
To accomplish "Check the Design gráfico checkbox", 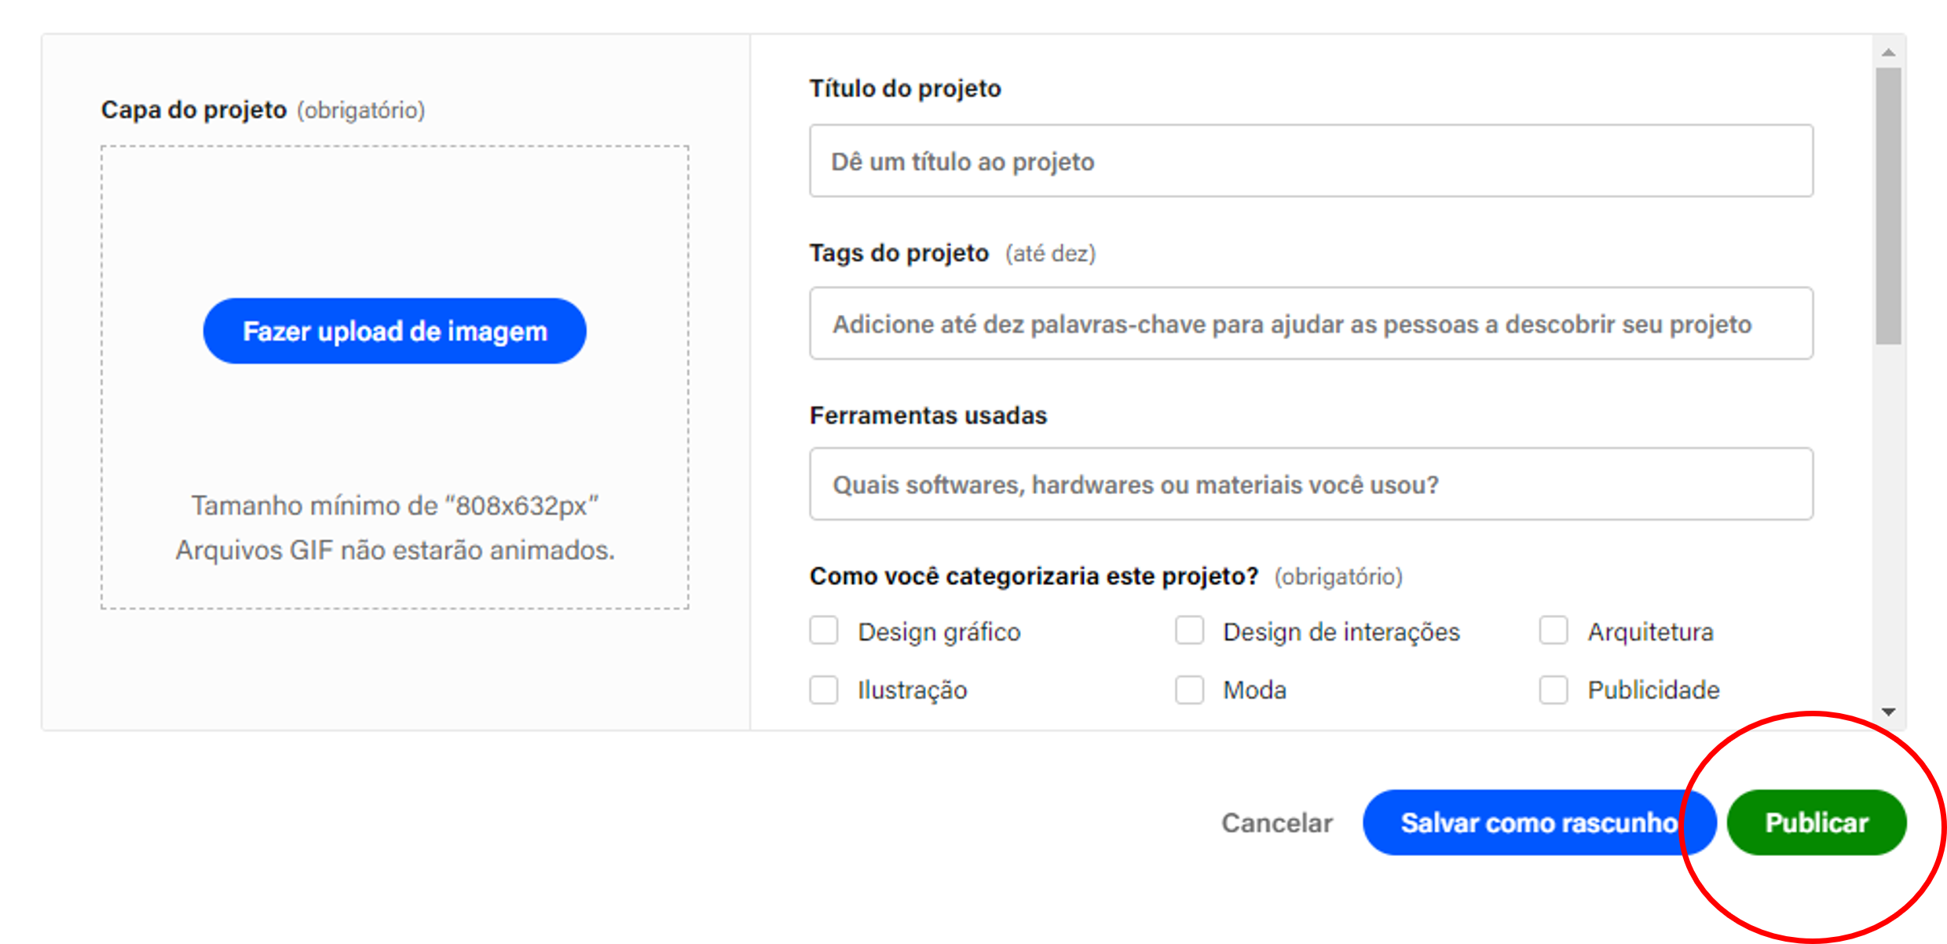I will point(824,631).
